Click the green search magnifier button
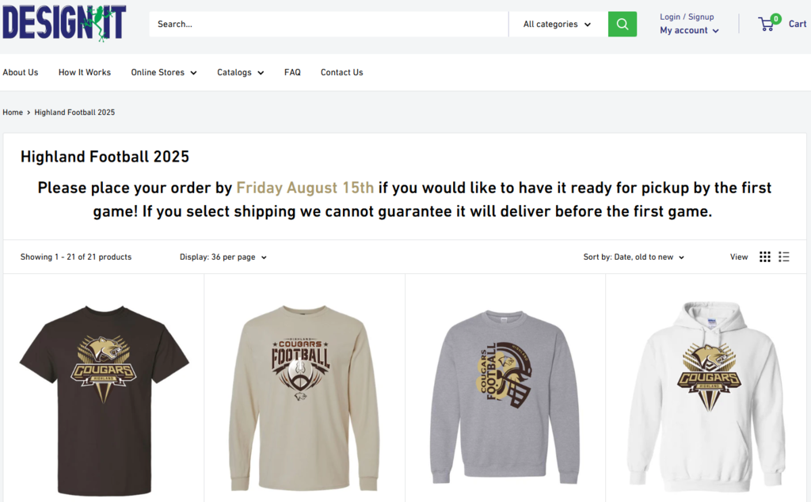811x502 pixels. pos(622,24)
